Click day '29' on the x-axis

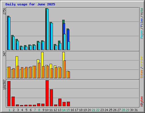click(x=127, y=110)
